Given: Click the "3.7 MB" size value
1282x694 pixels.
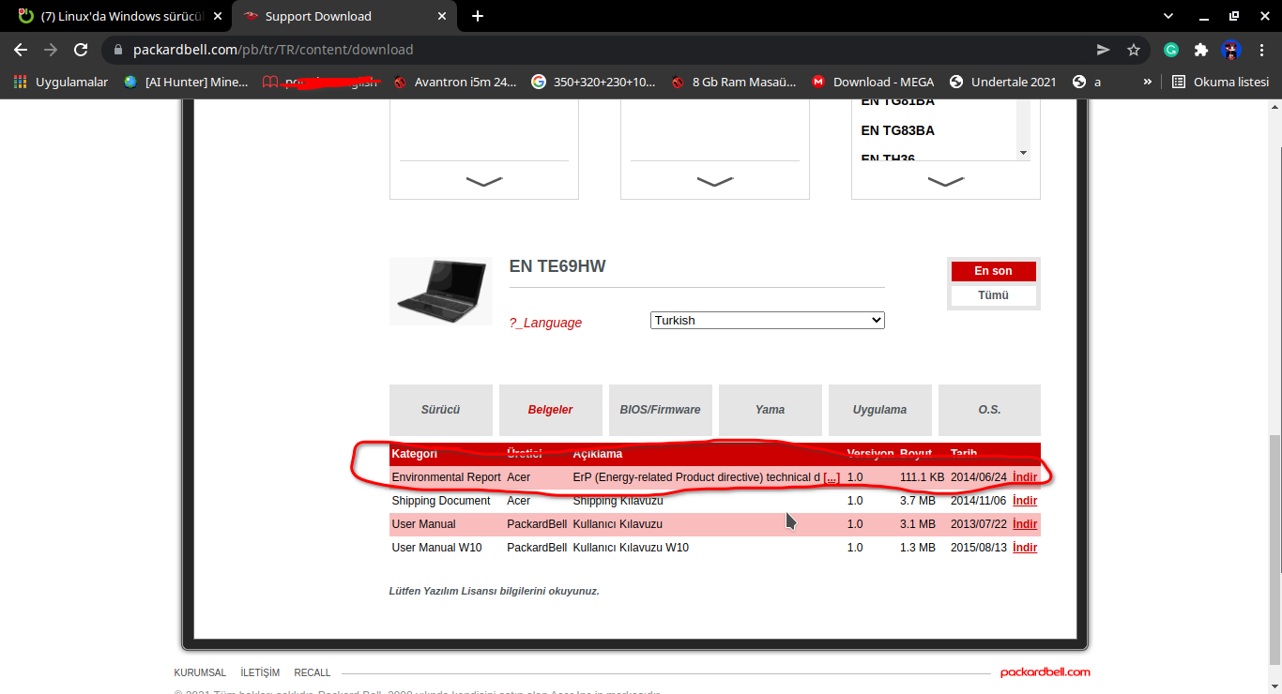Looking at the screenshot, I should [x=917, y=501].
